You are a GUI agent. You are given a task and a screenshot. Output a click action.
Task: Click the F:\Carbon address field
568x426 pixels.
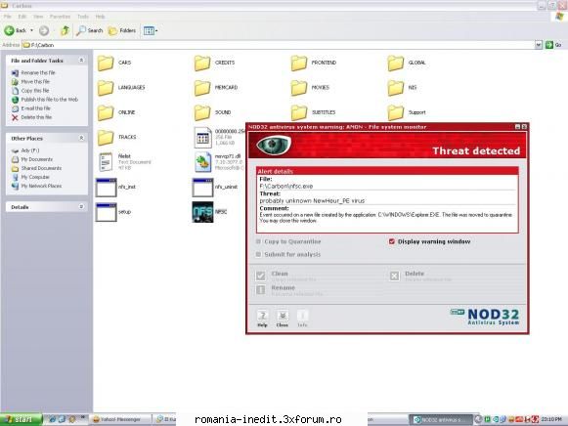click(279, 45)
